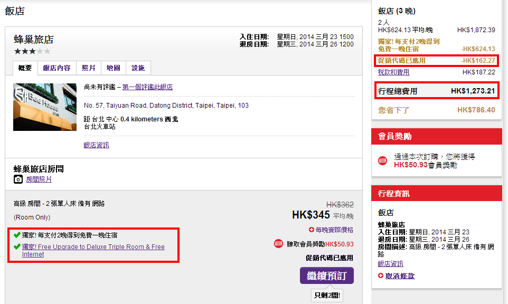
Task: Open 飯店資訊 link in the 行程資訊 panel
Action: coord(390,264)
